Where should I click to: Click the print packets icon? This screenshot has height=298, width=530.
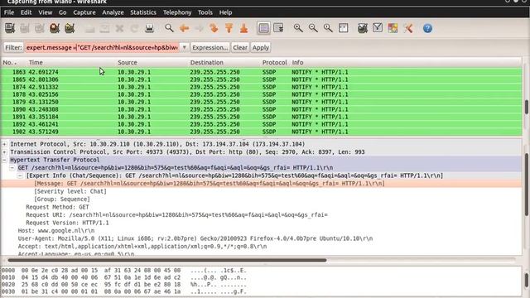pos(149,28)
